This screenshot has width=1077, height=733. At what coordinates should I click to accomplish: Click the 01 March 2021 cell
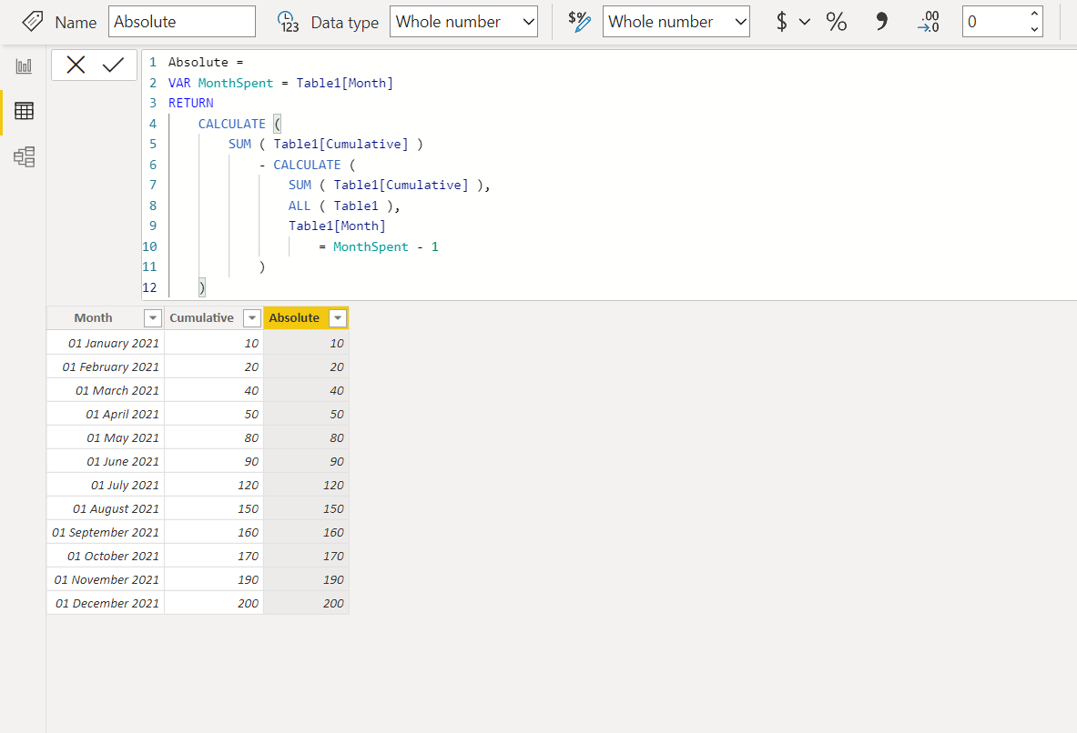[x=106, y=390]
